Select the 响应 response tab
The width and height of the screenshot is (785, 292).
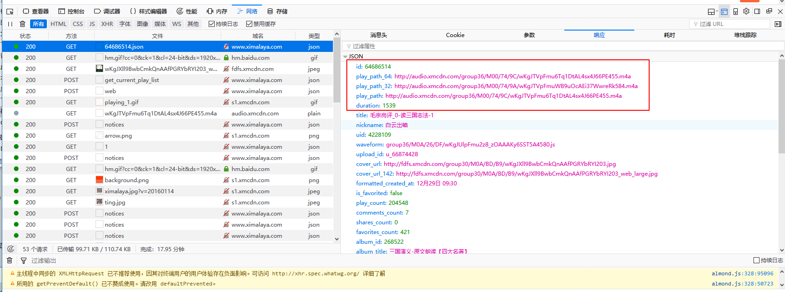click(x=599, y=35)
